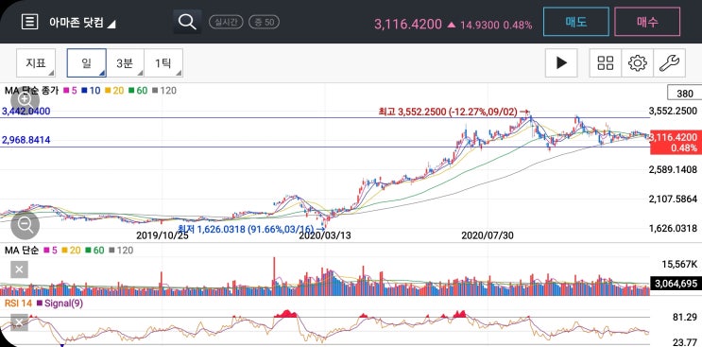The height and width of the screenshot is (347, 702).
Task: Start chart replay with play button
Action: click(x=561, y=63)
